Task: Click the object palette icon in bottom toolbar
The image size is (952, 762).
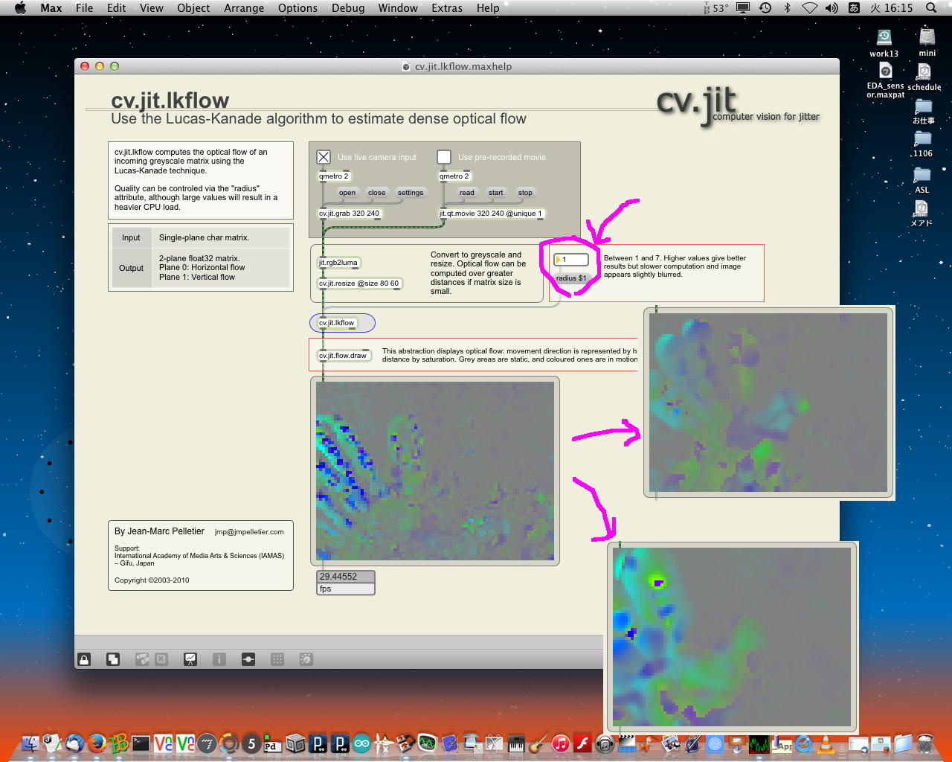Action: (x=306, y=659)
